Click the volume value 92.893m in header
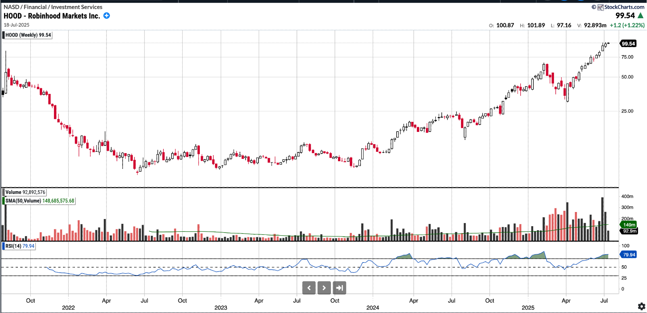 595,25
